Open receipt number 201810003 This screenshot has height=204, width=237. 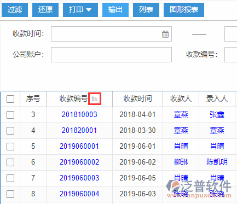pos(79,115)
